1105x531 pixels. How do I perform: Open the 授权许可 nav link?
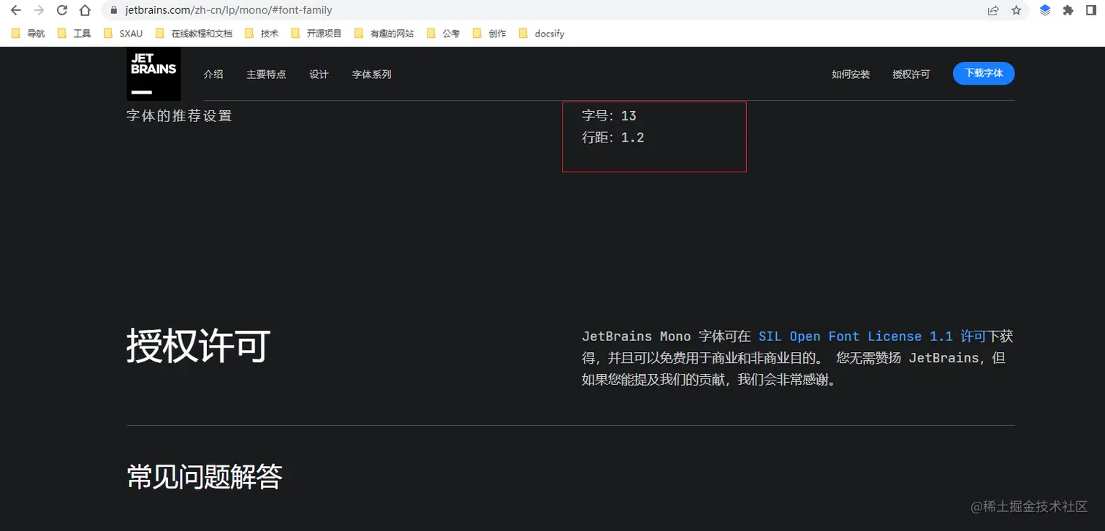coord(911,75)
